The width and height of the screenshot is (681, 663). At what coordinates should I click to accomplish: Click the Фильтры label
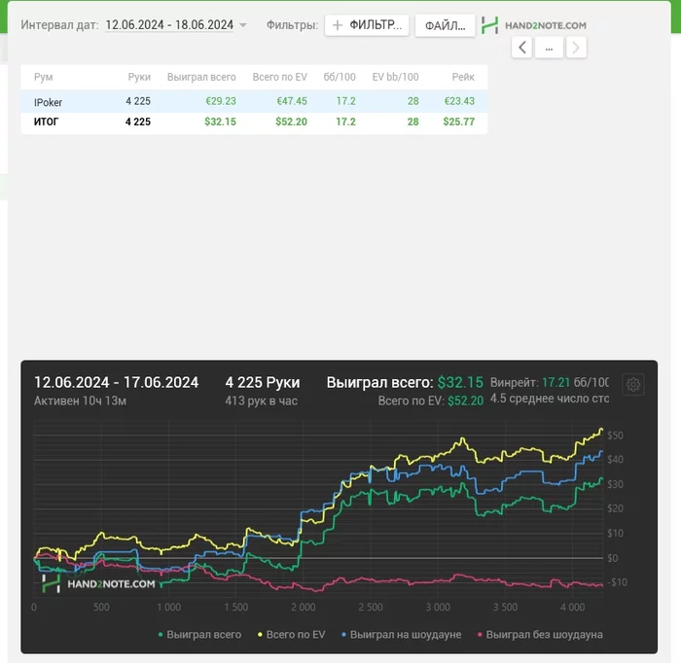point(292,25)
